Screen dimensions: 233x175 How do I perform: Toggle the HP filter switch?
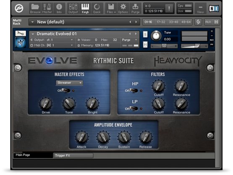click(134, 91)
